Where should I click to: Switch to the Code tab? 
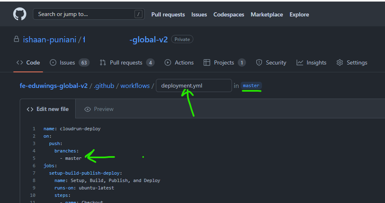[28, 62]
